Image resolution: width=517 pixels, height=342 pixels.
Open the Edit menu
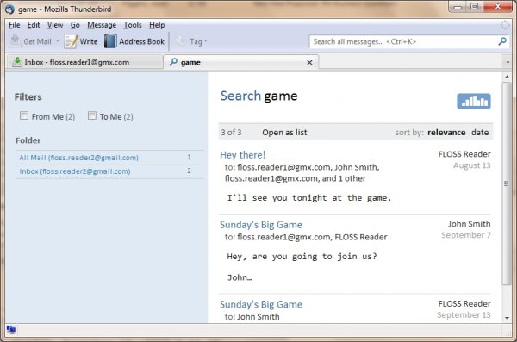(x=34, y=25)
